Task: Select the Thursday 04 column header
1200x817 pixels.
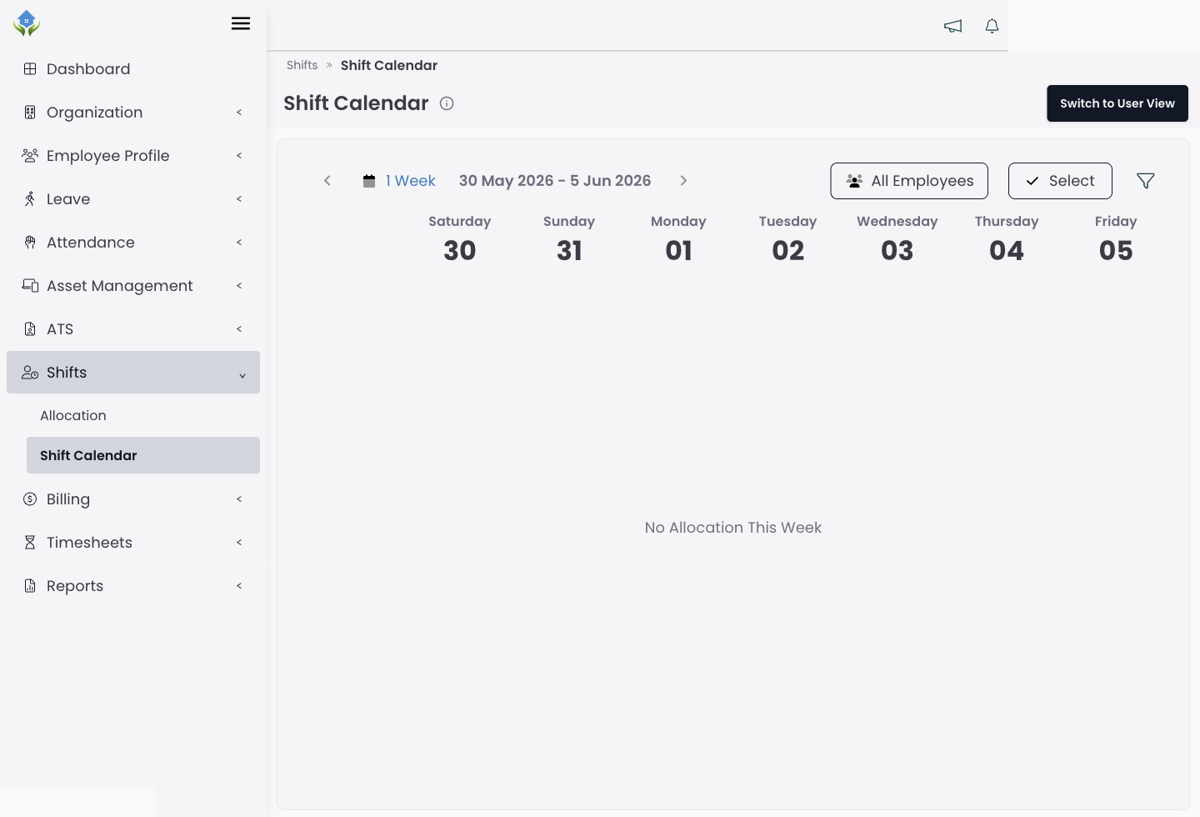Action: 1007,238
